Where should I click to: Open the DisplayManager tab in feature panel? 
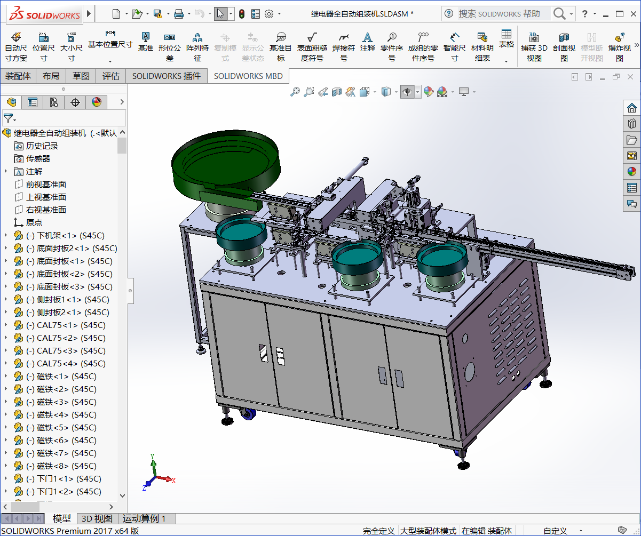click(97, 102)
